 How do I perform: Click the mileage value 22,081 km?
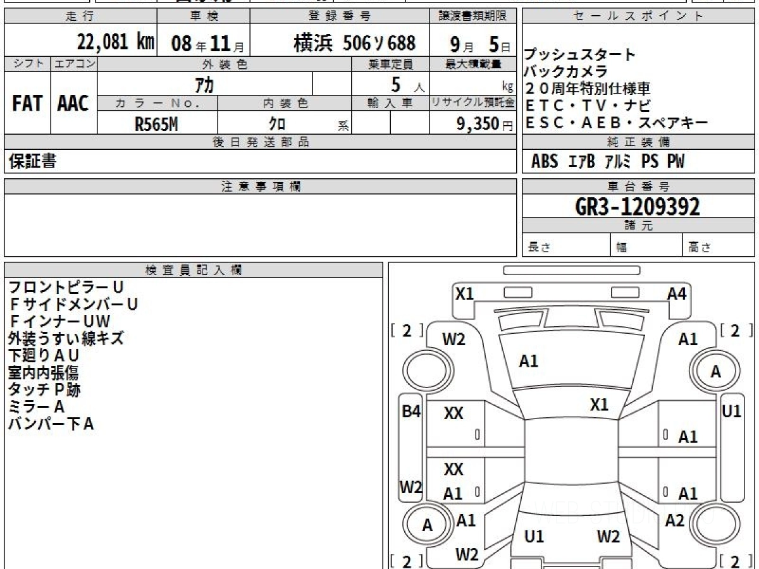click(x=116, y=43)
